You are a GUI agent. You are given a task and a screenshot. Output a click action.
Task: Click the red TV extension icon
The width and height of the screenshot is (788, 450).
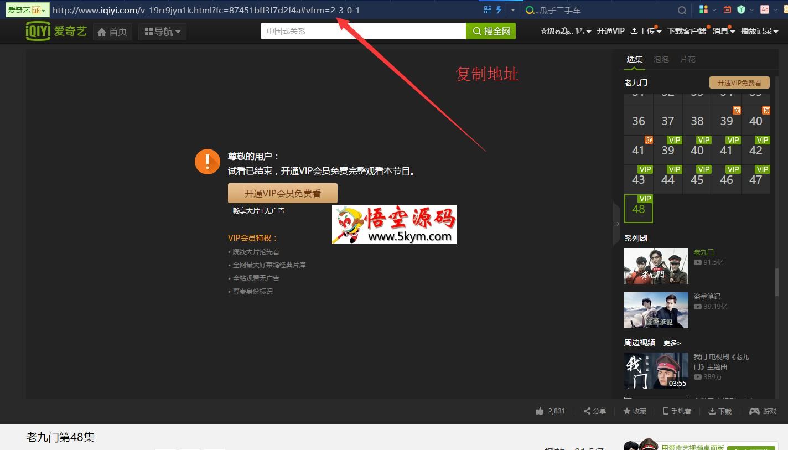tap(727, 9)
